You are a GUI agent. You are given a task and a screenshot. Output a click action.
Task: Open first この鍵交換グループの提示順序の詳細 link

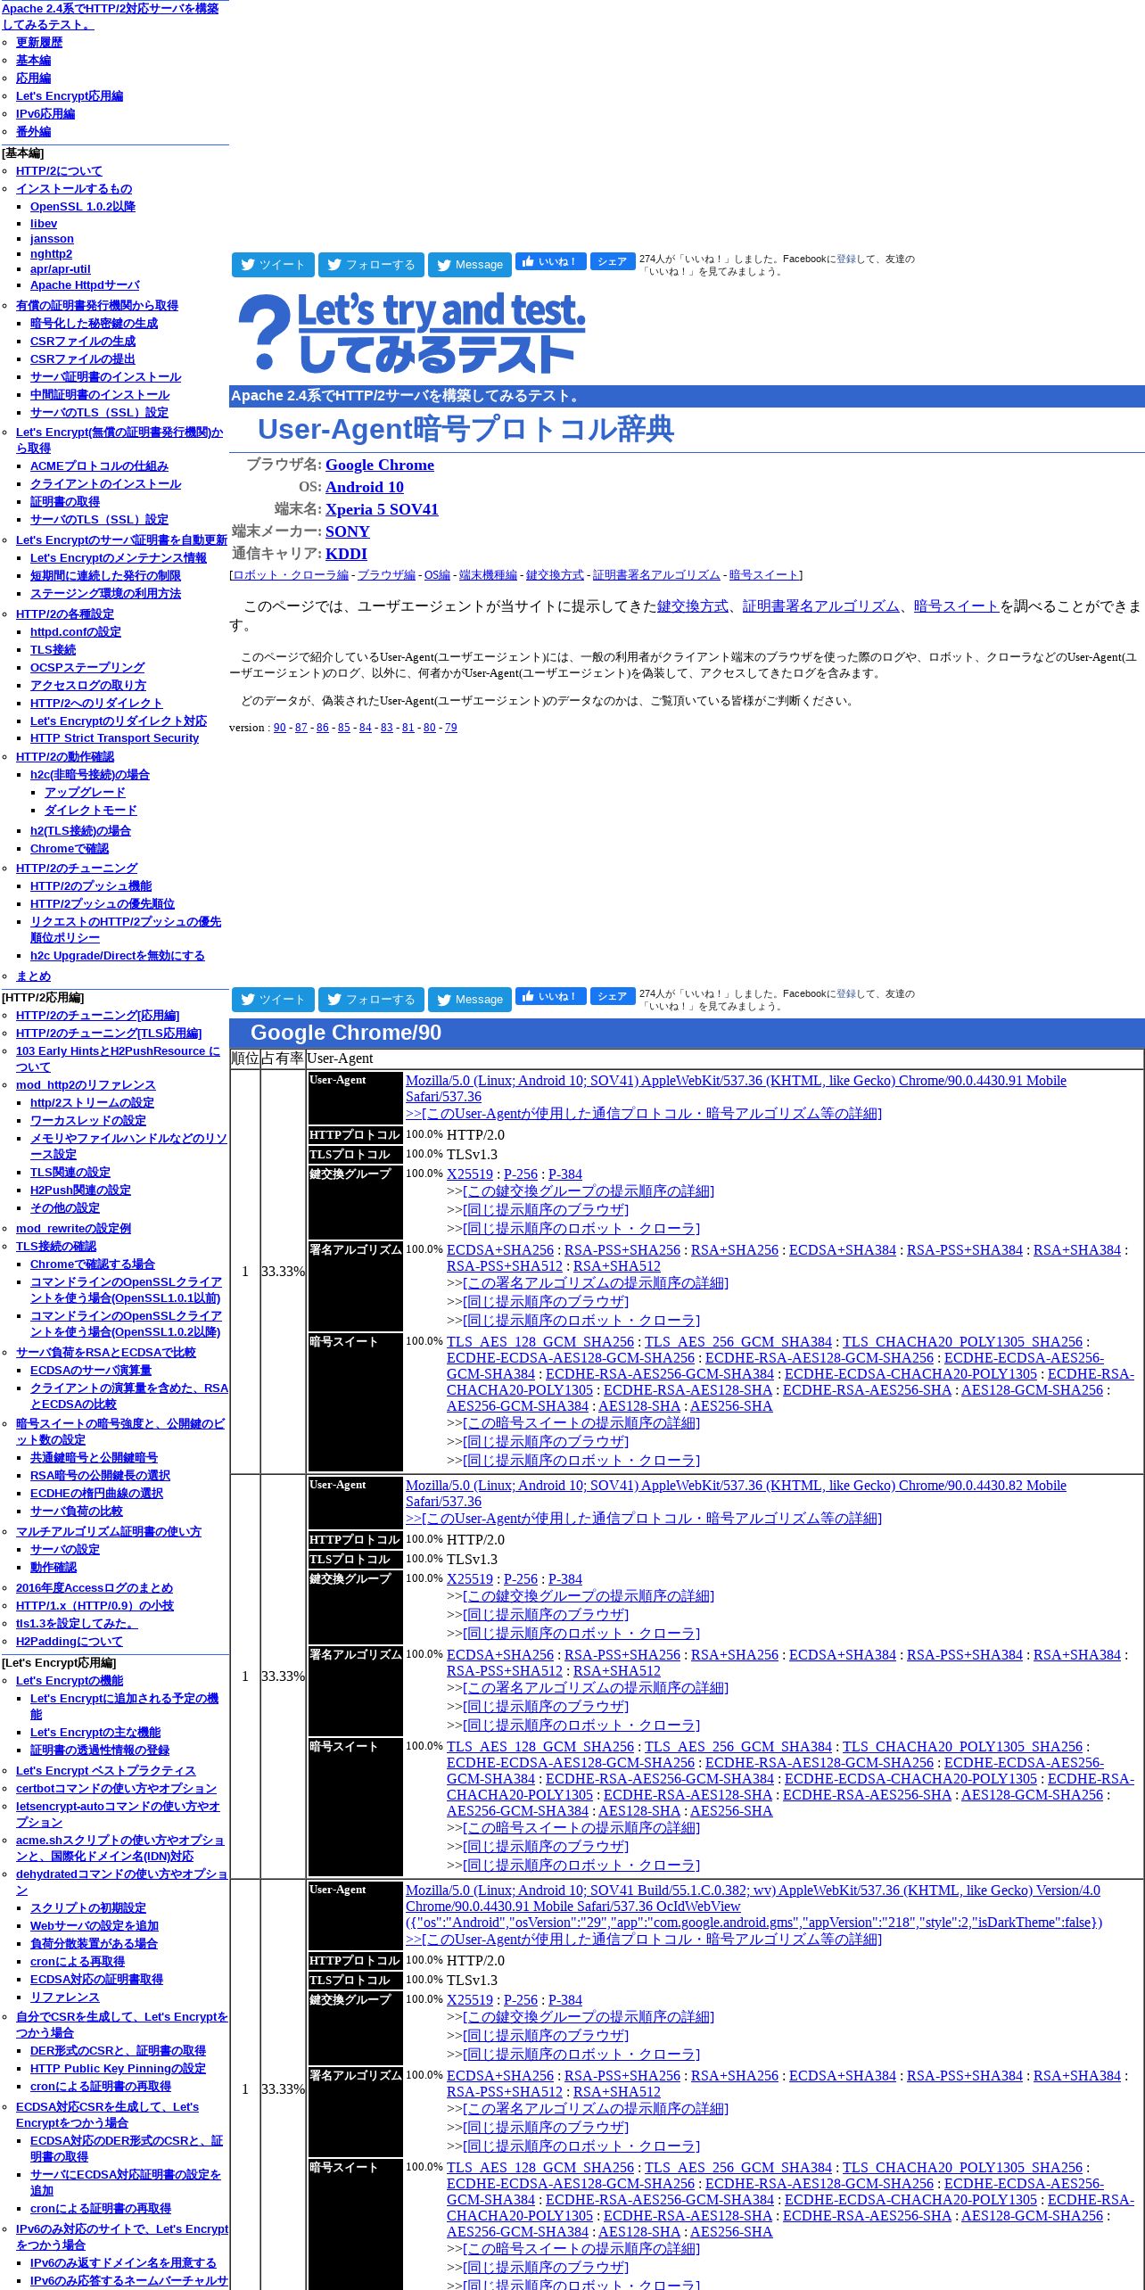(x=589, y=1191)
